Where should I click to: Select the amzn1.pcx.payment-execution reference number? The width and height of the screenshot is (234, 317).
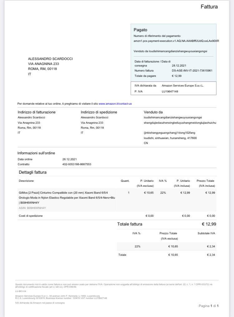(176, 41)
